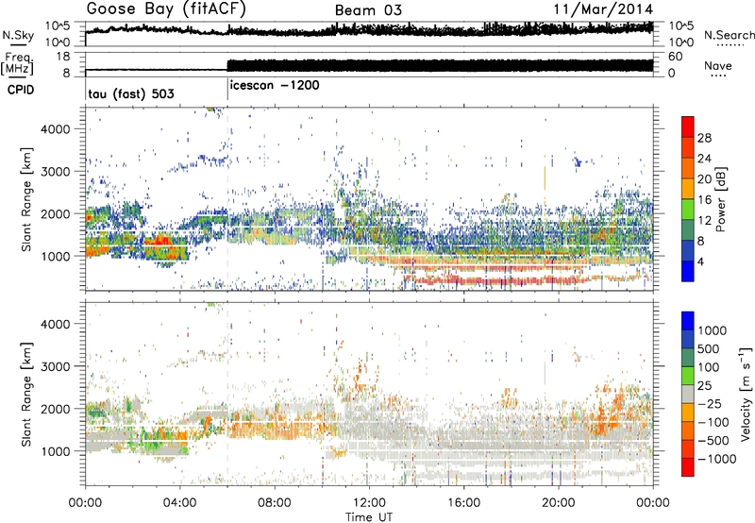Click the 3000 tick on power panel axis
Viewport: 755px width, 523px height.
(x=56, y=172)
